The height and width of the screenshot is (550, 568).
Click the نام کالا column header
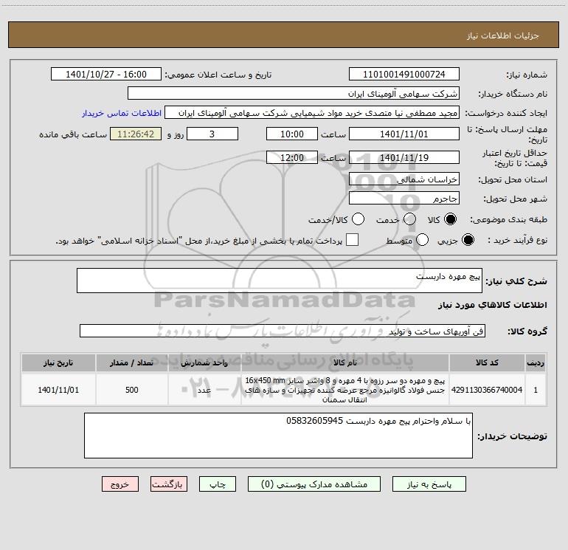(x=345, y=363)
